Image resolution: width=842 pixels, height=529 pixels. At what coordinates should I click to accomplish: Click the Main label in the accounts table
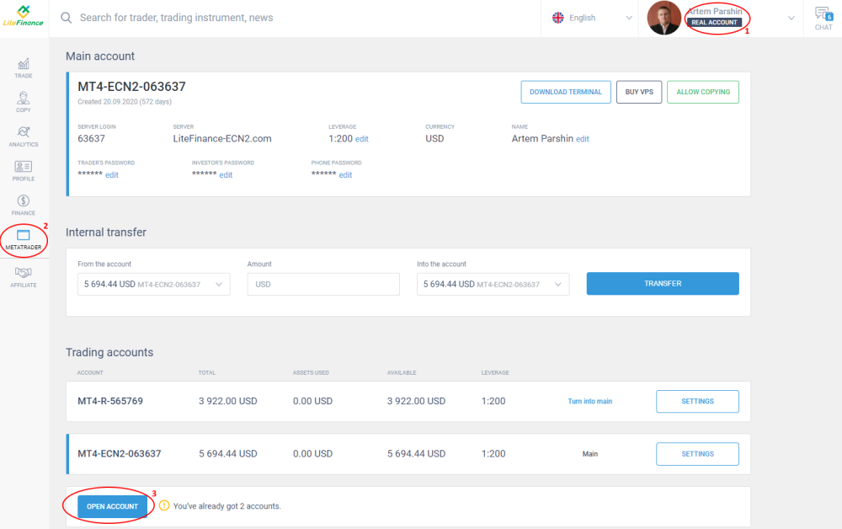coord(589,454)
